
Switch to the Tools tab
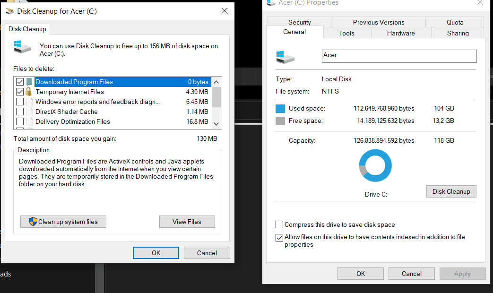[x=346, y=33]
